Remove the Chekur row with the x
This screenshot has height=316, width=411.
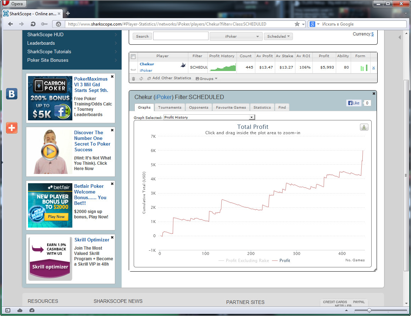tap(373, 68)
